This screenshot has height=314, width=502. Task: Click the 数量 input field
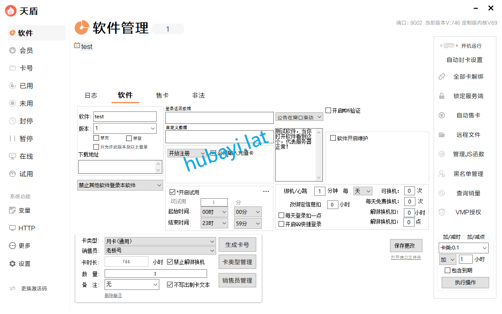coord(155,274)
